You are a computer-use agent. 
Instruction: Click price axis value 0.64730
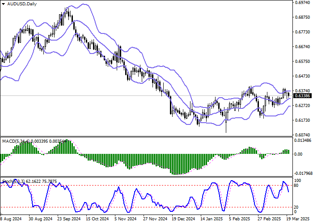(303, 76)
